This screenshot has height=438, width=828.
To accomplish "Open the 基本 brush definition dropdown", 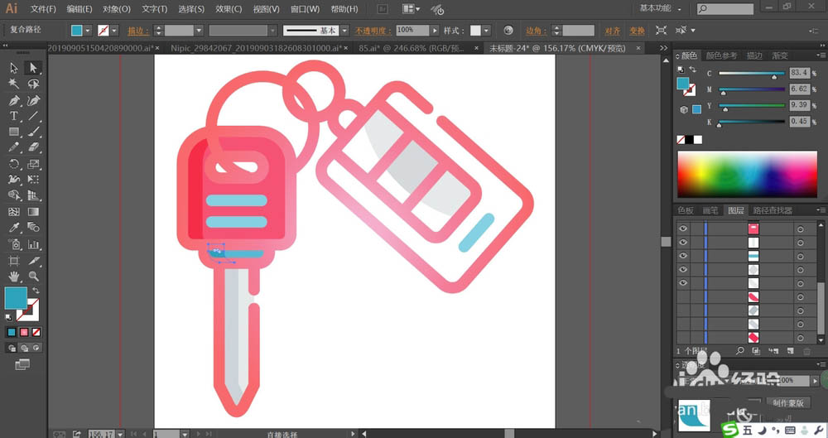I will (x=344, y=31).
